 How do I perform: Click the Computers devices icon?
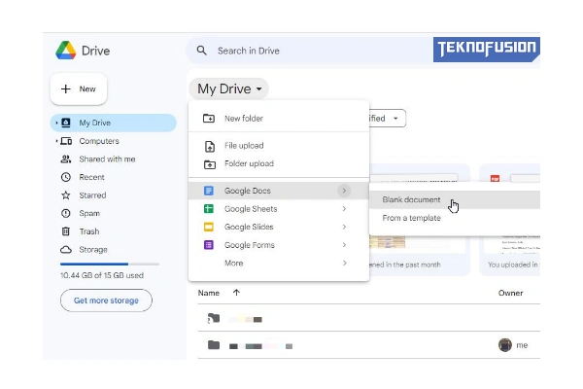tap(66, 141)
